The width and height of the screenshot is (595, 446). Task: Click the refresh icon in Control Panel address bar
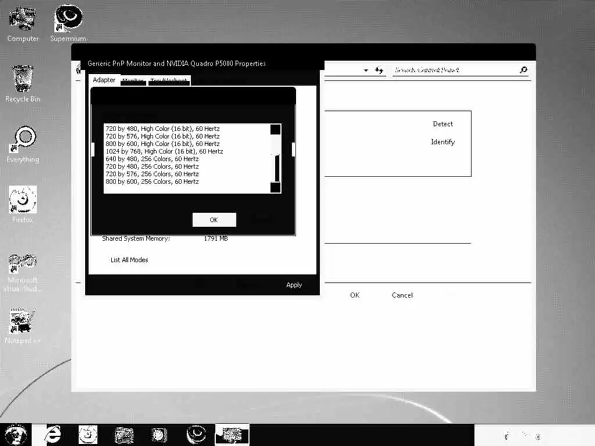[379, 70]
